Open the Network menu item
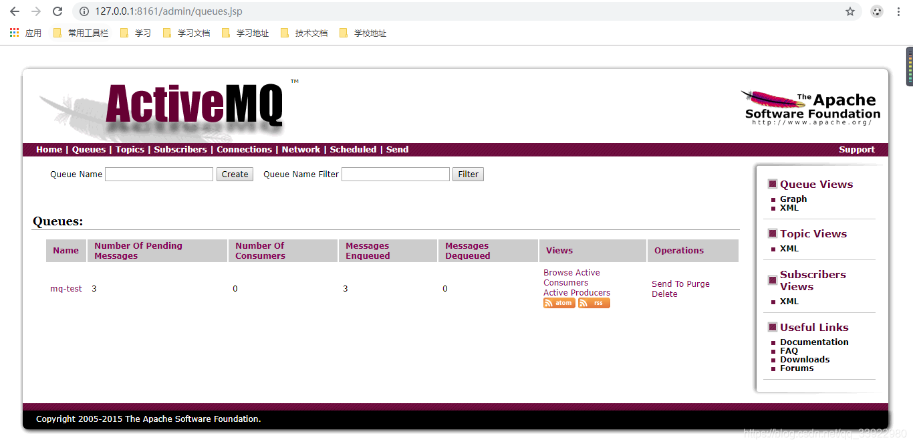The image size is (913, 446). 301,150
